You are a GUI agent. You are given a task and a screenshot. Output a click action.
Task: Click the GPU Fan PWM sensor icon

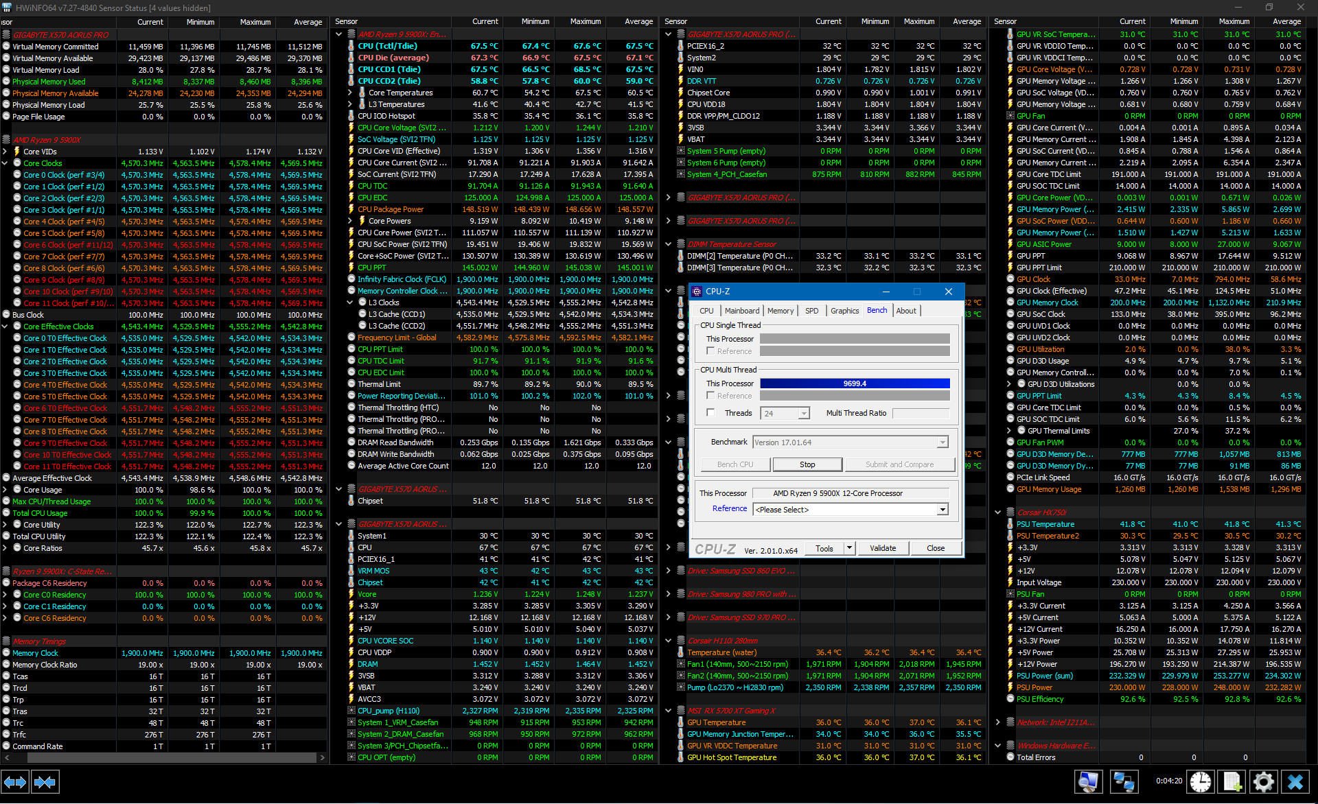click(x=1010, y=442)
